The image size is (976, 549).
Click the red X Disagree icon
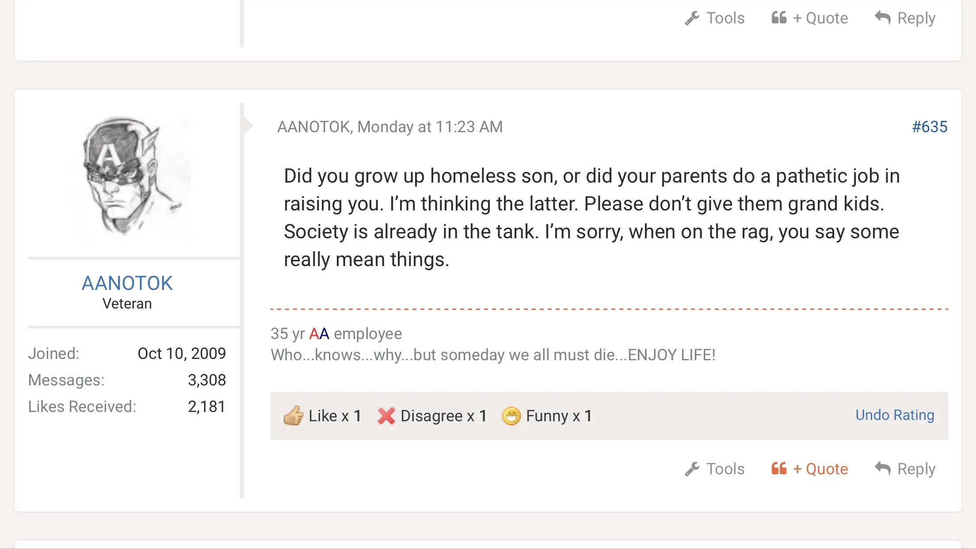click(386, 416)
